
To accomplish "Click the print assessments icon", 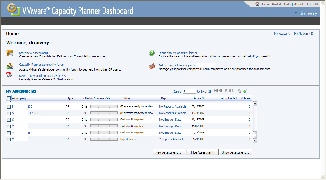I will (x=240, y=91).
